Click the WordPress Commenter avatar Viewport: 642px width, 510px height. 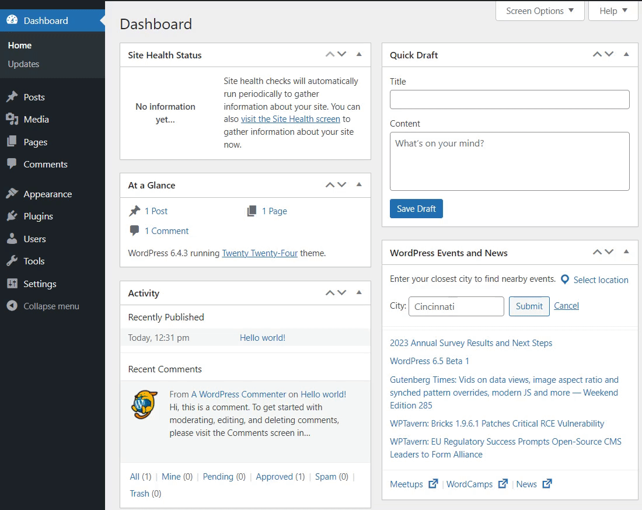pyautogui.click(x=144, y=405)
